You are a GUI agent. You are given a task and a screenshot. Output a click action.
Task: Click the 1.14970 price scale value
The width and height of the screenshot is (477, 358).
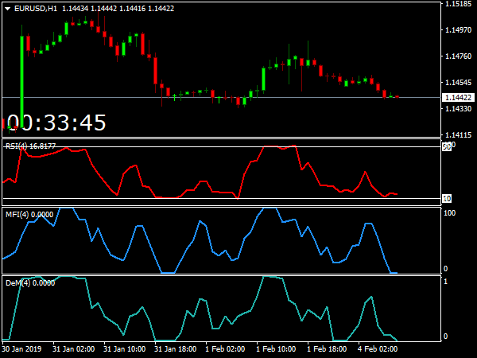458,30
